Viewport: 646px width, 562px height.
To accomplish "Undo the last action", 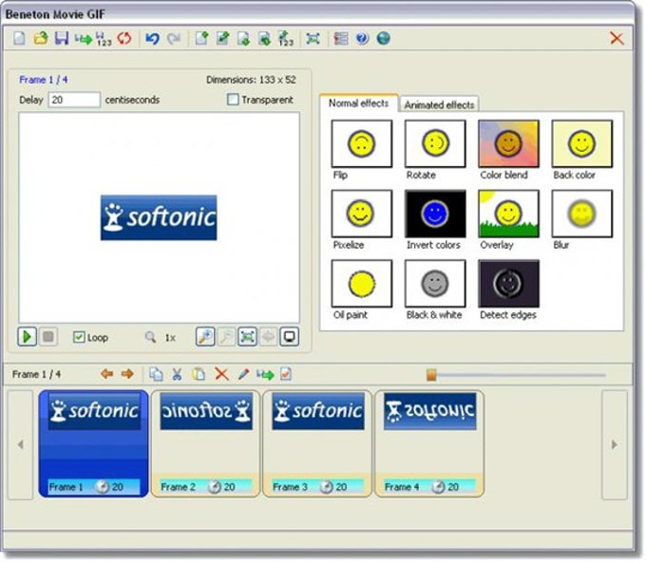I will (x=152, y=38).
